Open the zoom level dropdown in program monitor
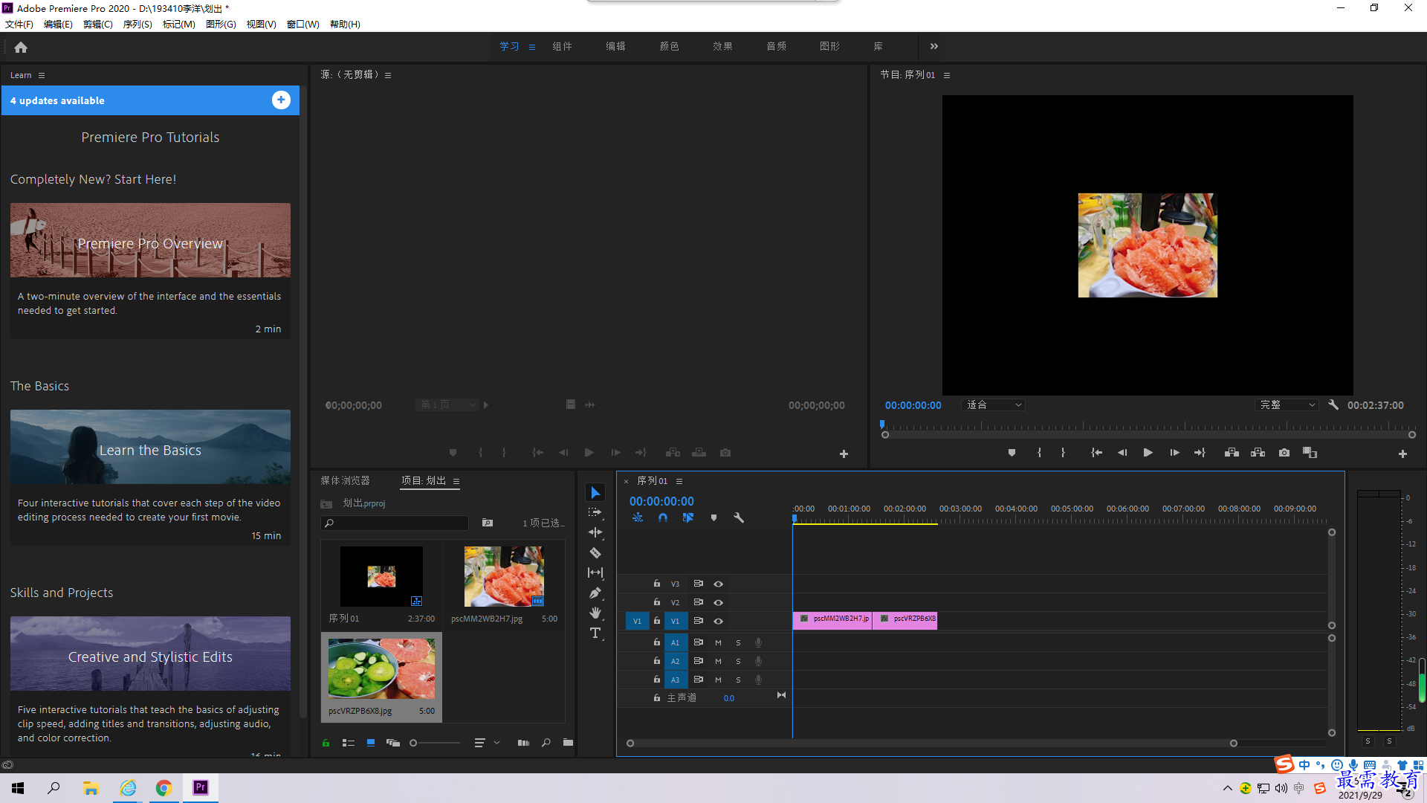The image size is (1427, 803). [x=994, y=405]
